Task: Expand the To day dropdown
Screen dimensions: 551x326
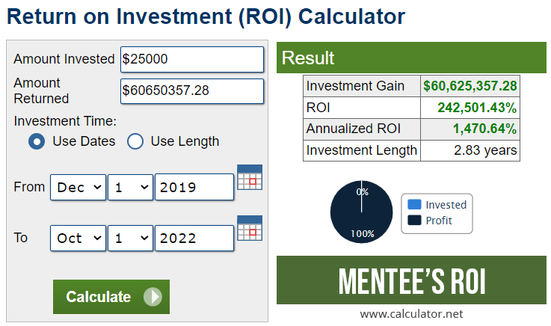Action: pos(131,239)
